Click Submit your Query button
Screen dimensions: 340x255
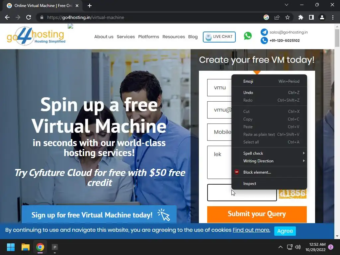[257, 214]
